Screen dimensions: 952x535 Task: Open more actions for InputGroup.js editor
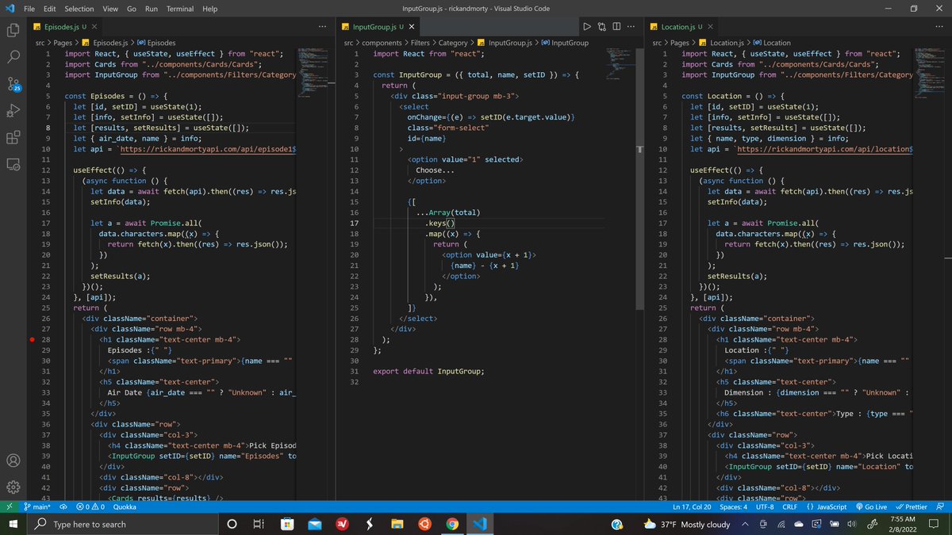[x=632, y=26]
